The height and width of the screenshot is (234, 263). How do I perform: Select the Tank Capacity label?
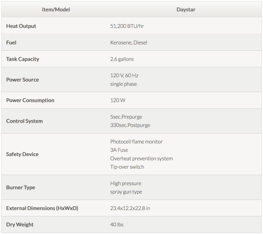click(x=23, y=59)
